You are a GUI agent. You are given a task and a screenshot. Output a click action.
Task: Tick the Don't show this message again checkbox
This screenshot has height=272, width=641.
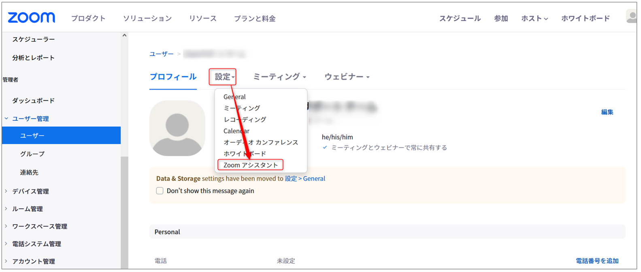[160, 191]
